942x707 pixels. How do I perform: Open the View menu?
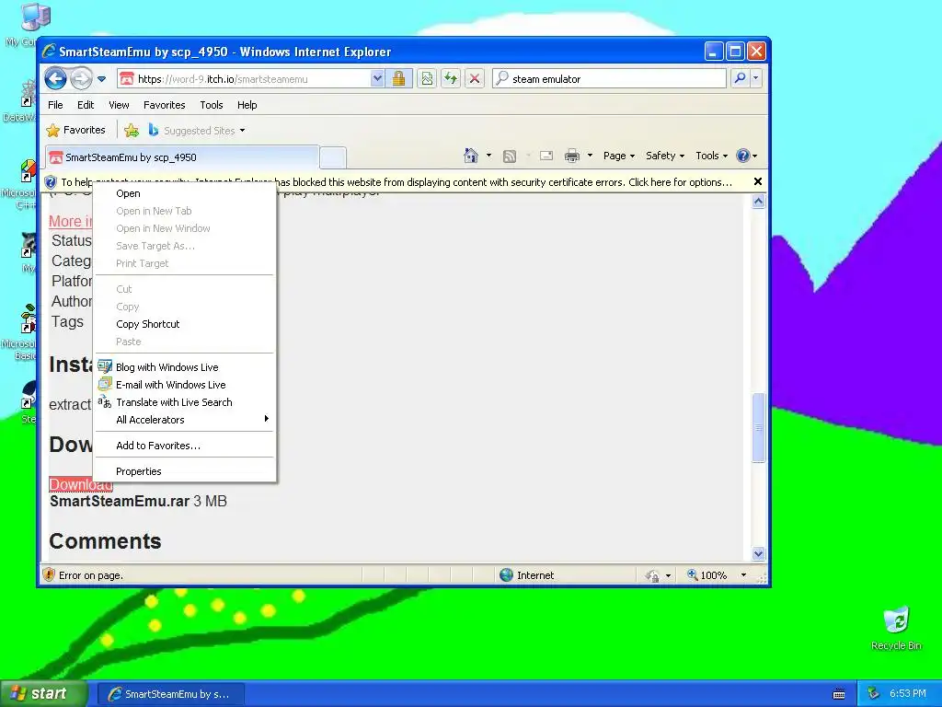tap(119, 105)
